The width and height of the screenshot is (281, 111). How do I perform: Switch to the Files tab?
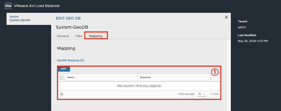tap(79, 36)
